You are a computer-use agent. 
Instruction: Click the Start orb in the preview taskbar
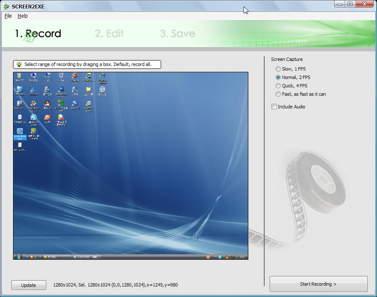pos(18,256)
